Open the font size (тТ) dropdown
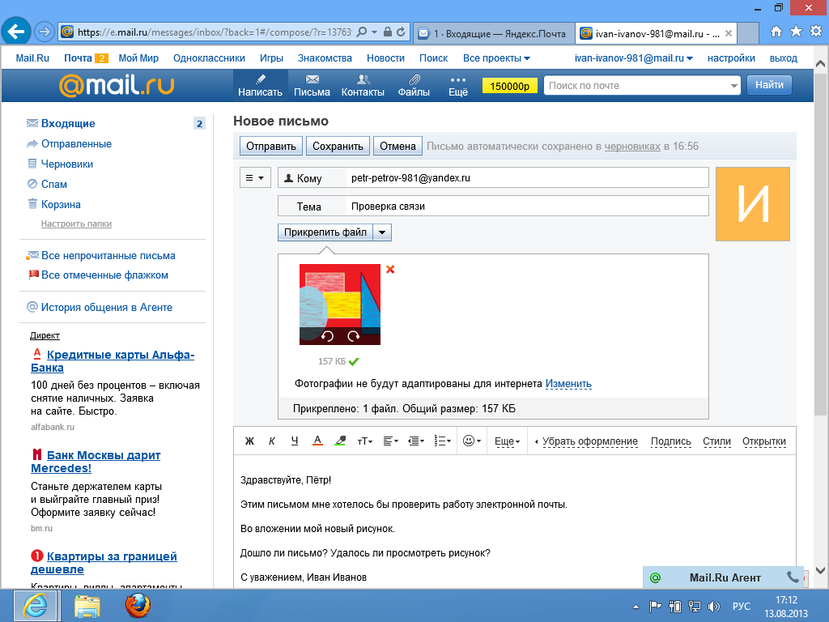Viewport: 829px width, 622px height. point(365,441)
